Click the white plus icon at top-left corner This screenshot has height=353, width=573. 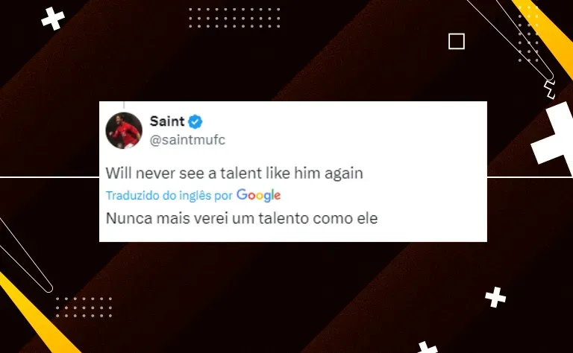click(x=53, y=19)
